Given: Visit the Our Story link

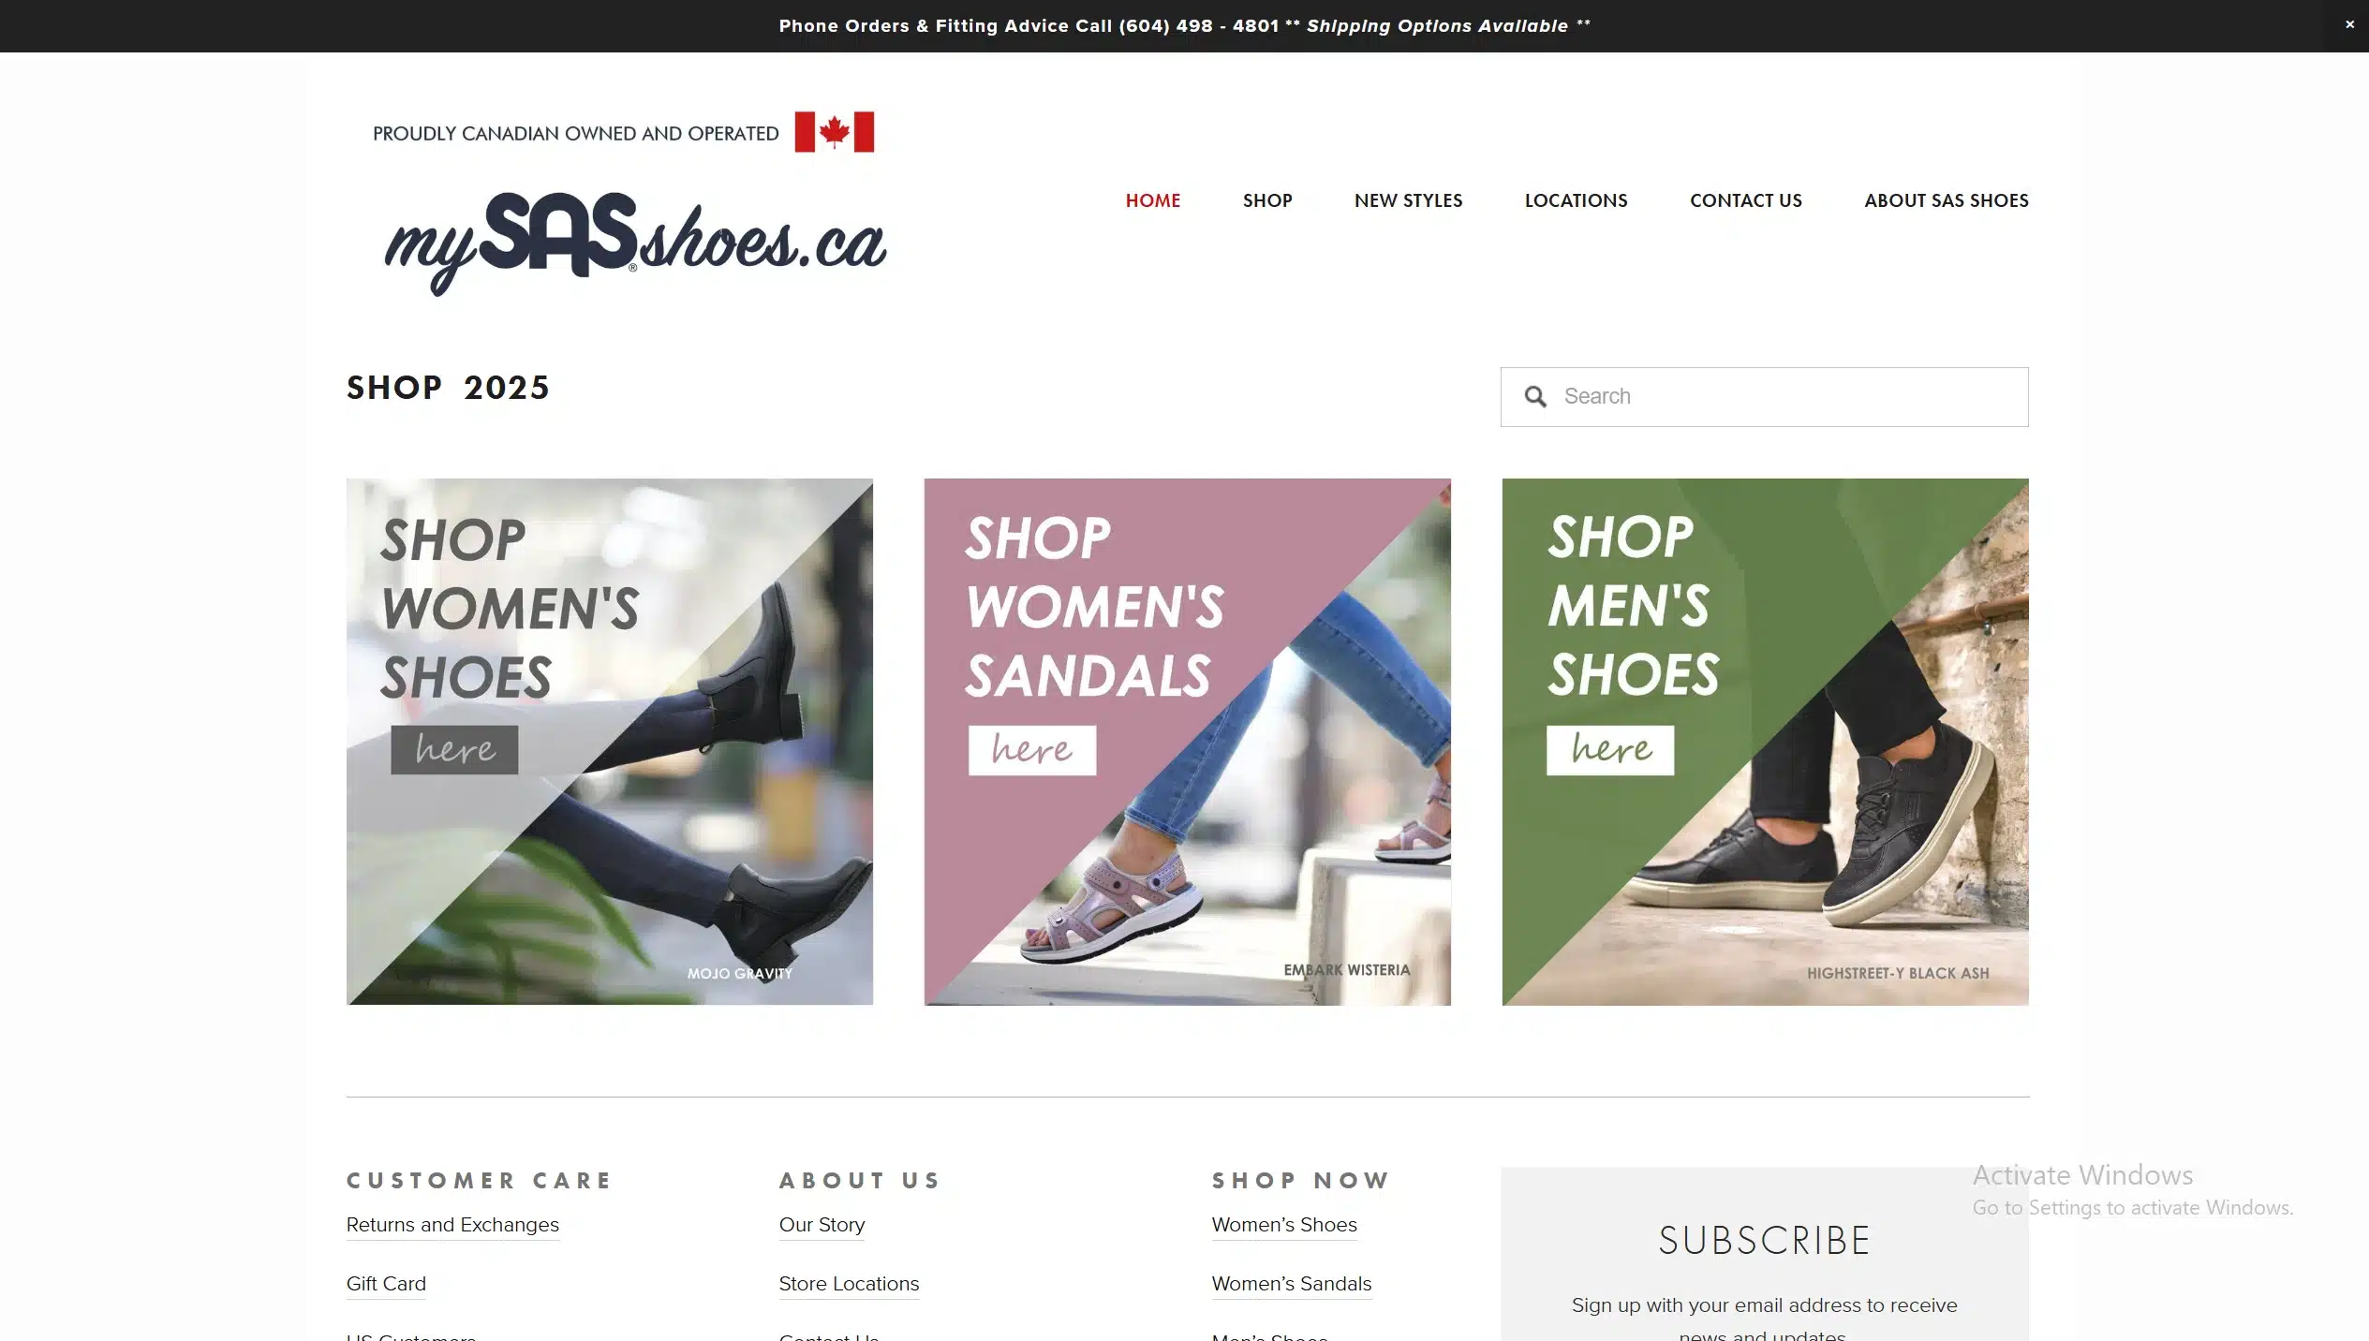Looking at the screenshot, I should pos(822,1225).
